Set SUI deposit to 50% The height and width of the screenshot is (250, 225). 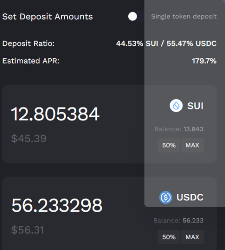tap(169, 145)
